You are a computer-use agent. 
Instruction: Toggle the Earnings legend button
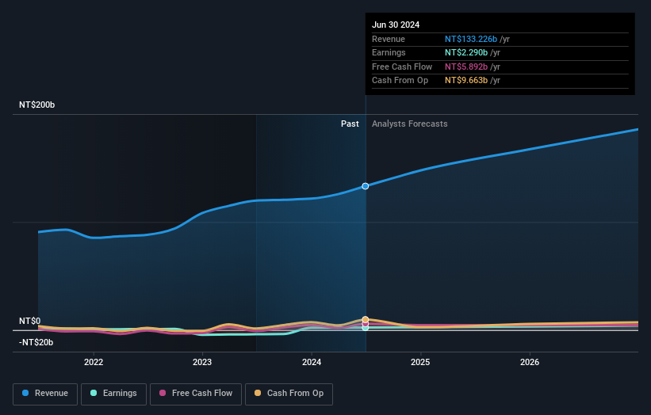113,394
